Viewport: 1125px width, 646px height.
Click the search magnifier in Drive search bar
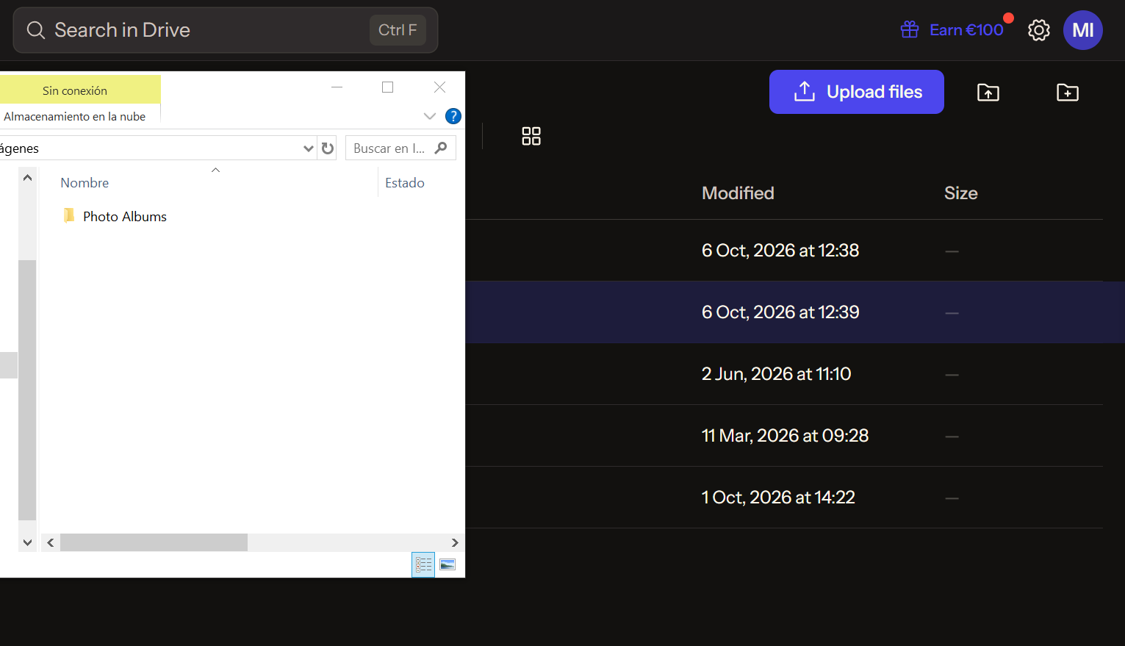coord(35,30)
